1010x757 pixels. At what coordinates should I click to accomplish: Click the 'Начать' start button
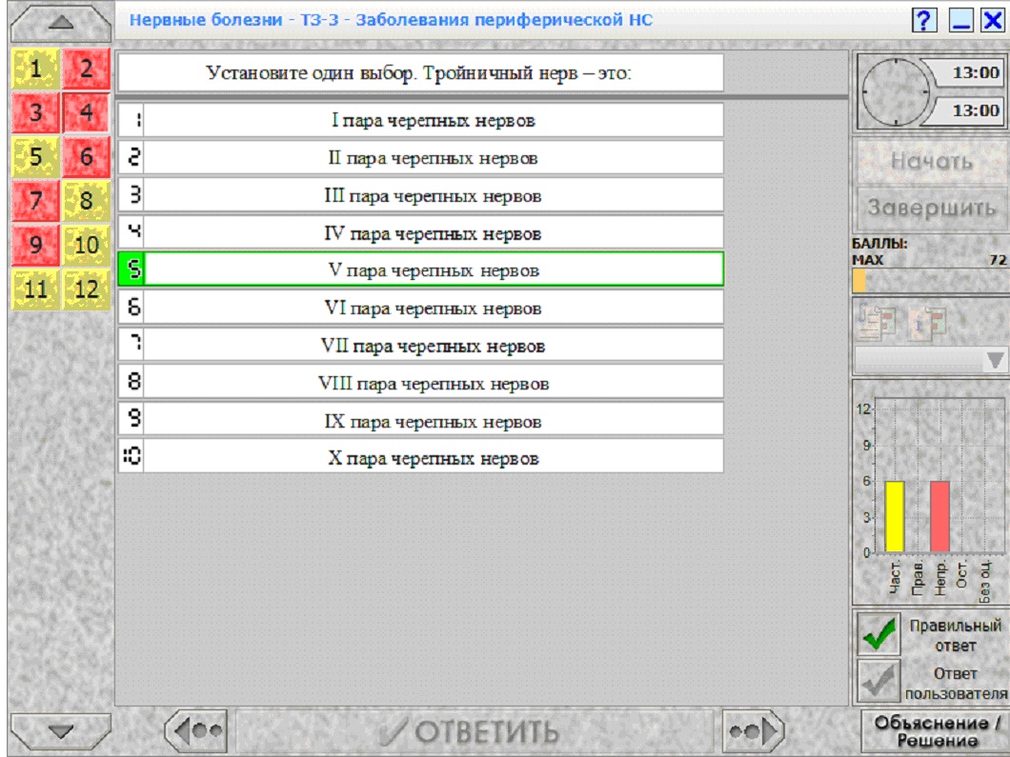[932, 160]
